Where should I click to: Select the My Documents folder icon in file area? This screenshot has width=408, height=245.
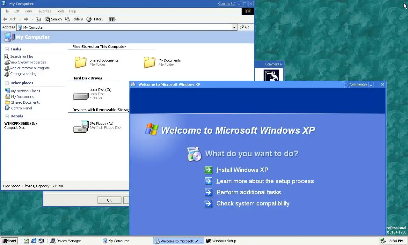pos(149,62)
